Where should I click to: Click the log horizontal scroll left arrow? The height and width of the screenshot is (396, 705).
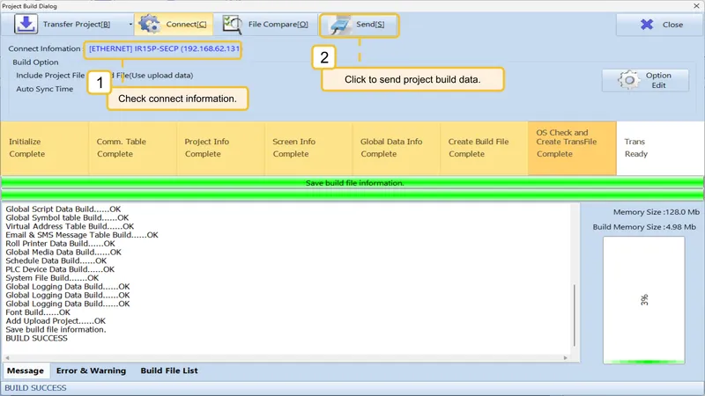pyautogui.click(x=7, y=358)
